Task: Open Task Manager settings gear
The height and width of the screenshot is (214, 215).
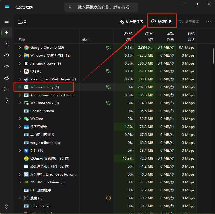Action: pyautogui.click(x=7, y=207)
